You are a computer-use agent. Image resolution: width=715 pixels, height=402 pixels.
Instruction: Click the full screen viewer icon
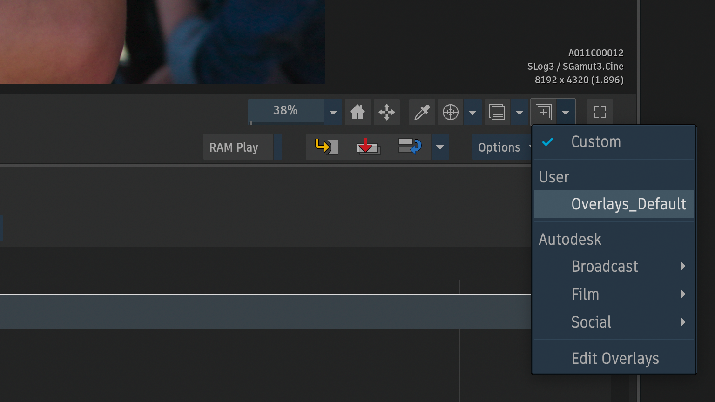[600, 112]
